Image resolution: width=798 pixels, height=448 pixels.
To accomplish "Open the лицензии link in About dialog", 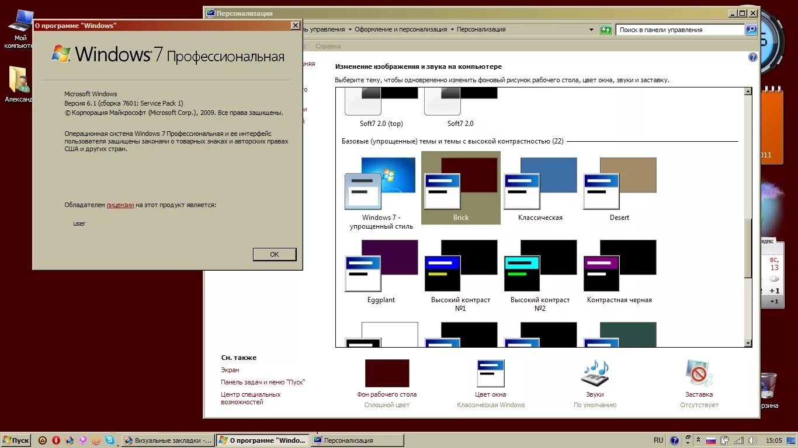I will tap(120, 205).
